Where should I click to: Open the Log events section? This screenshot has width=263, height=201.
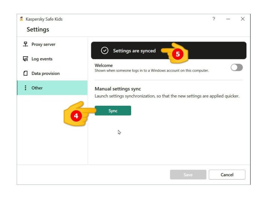(x=52, y=59)
